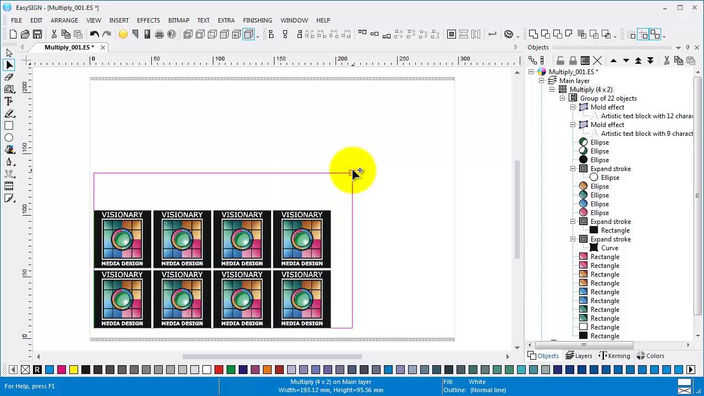Select the Zoom magnifier tool
The width and height of the screenshot is (704, 396).
[9, 89]
